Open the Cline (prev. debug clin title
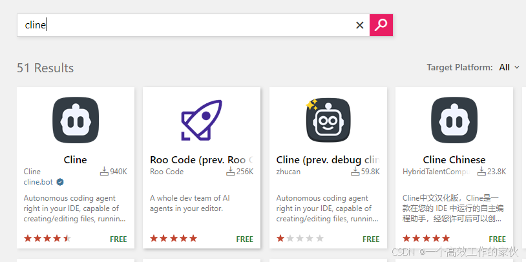 (x=328, y=160)
